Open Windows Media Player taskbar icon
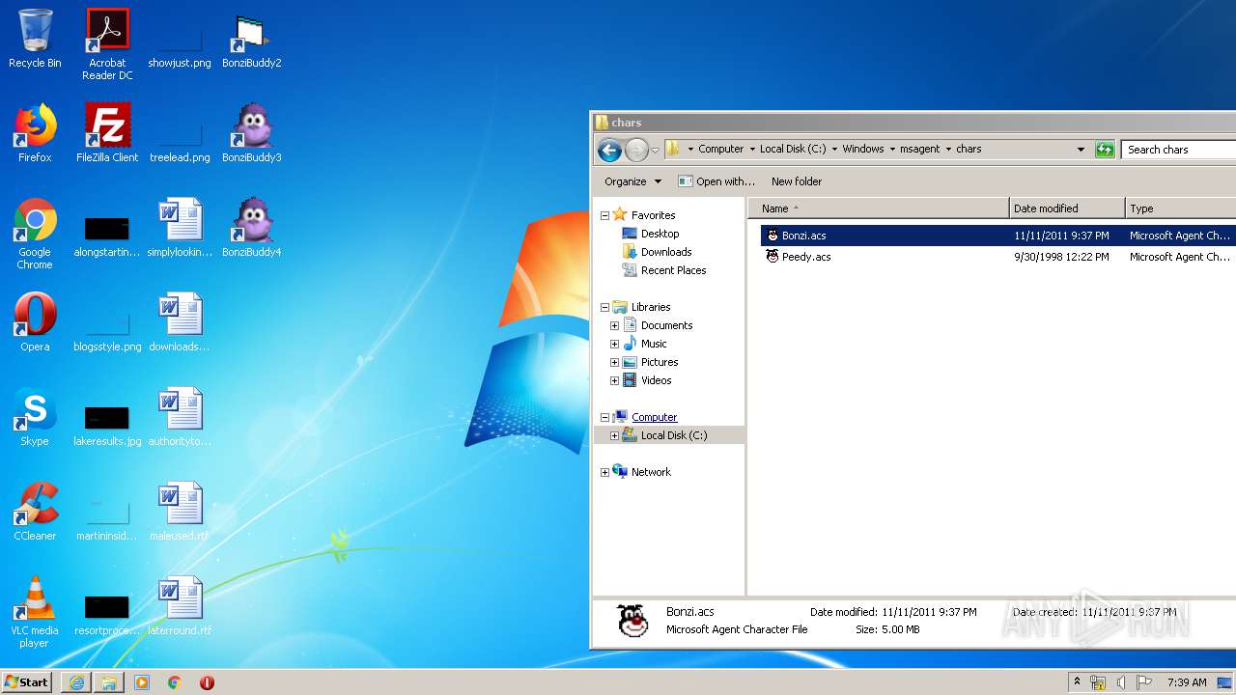 click(142, 682)
